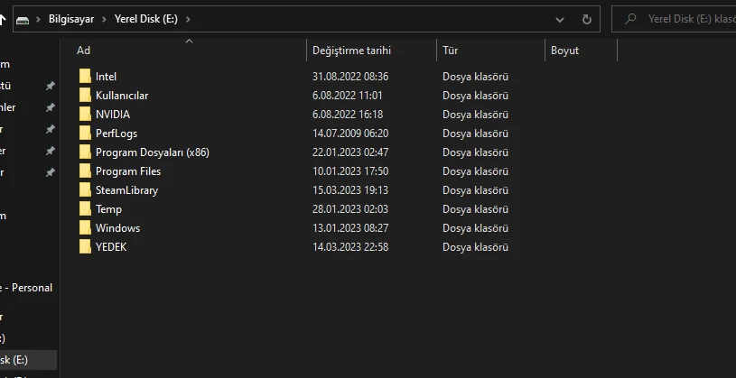
Task: Expand chevron after Bilgisayar breadcrumb
Action: click(x=104, y=19)
